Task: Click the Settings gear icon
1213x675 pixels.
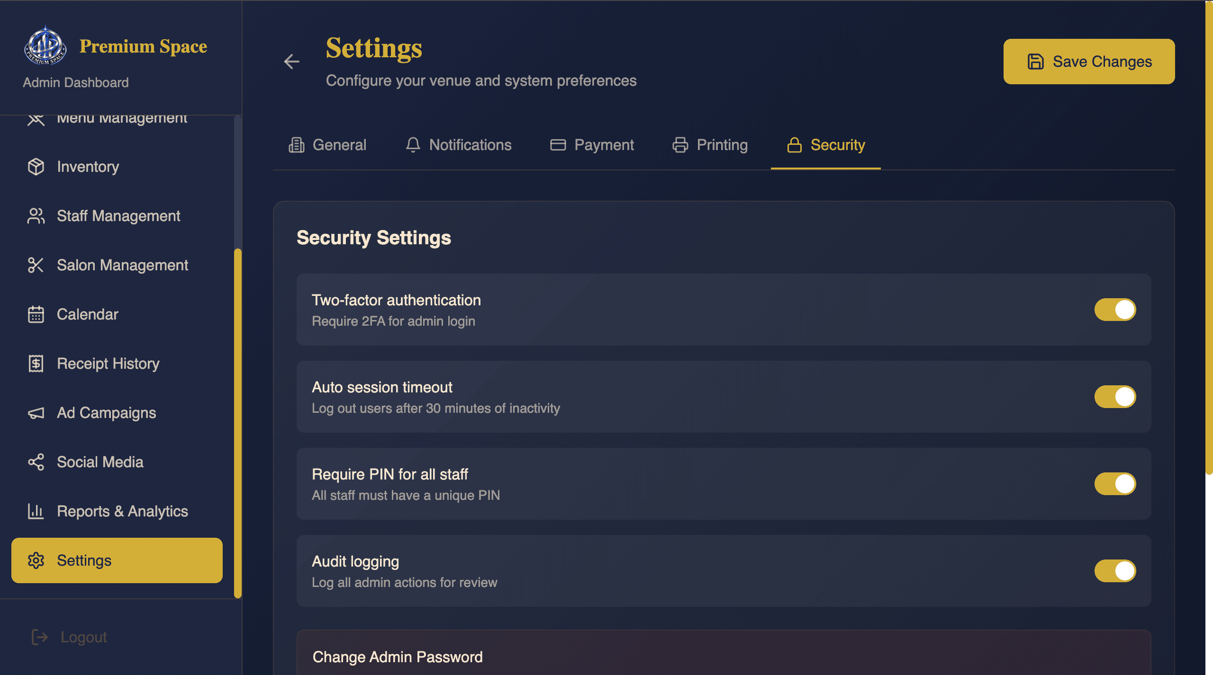Action: (x=36, y=560)
